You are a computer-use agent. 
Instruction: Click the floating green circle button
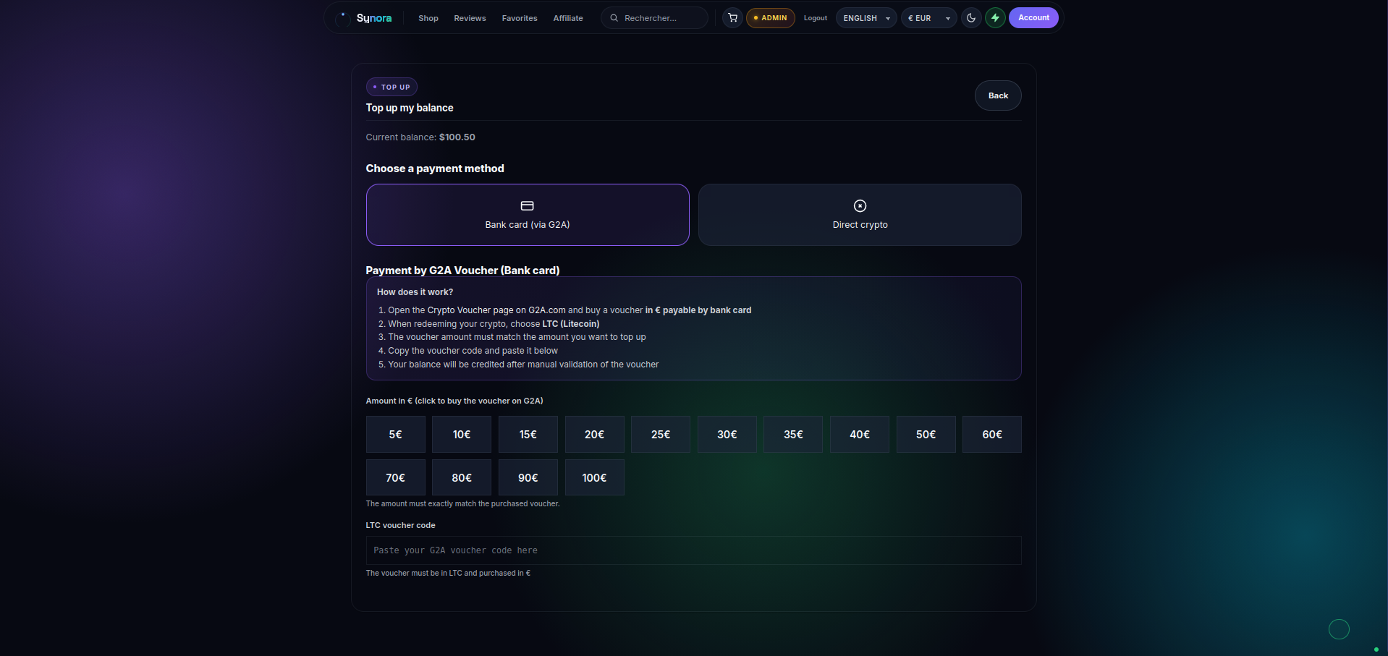1339,629
